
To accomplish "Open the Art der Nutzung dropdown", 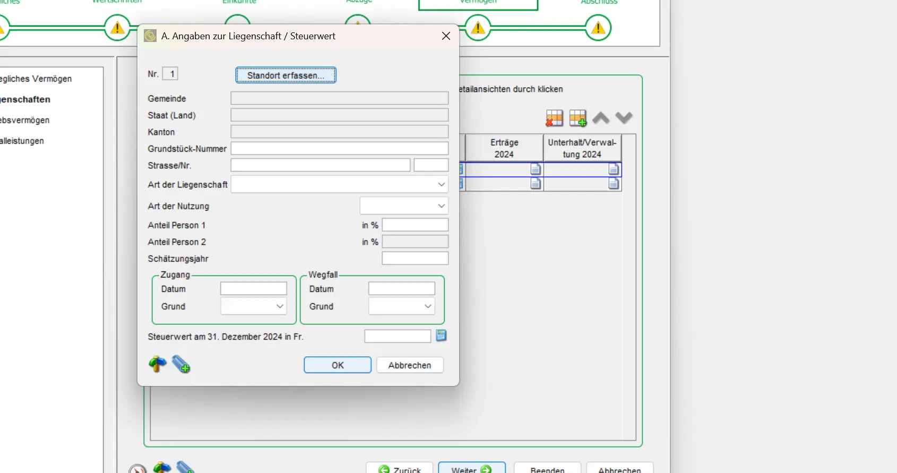I will pyautogui.click(x=404, y=206).
